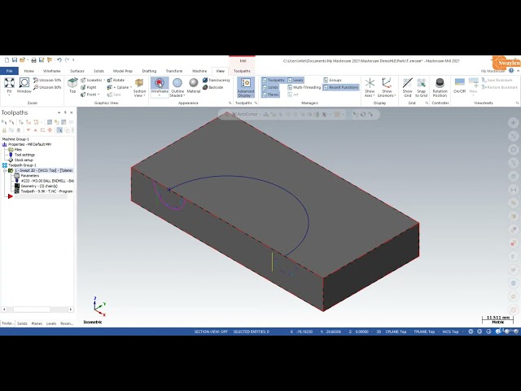Viewport: 521px width, 391px height.
Task: Click the Toolpaths panel horizontal scrollbar
Action: pyautogui.click(x=37, y=310)
